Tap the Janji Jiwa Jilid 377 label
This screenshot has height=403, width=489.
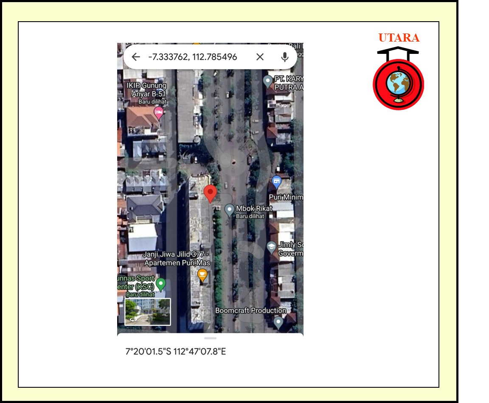point(177,258)
